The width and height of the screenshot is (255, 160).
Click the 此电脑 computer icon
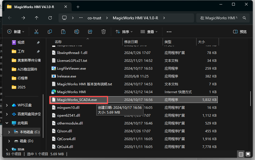[x=14, y=123]
